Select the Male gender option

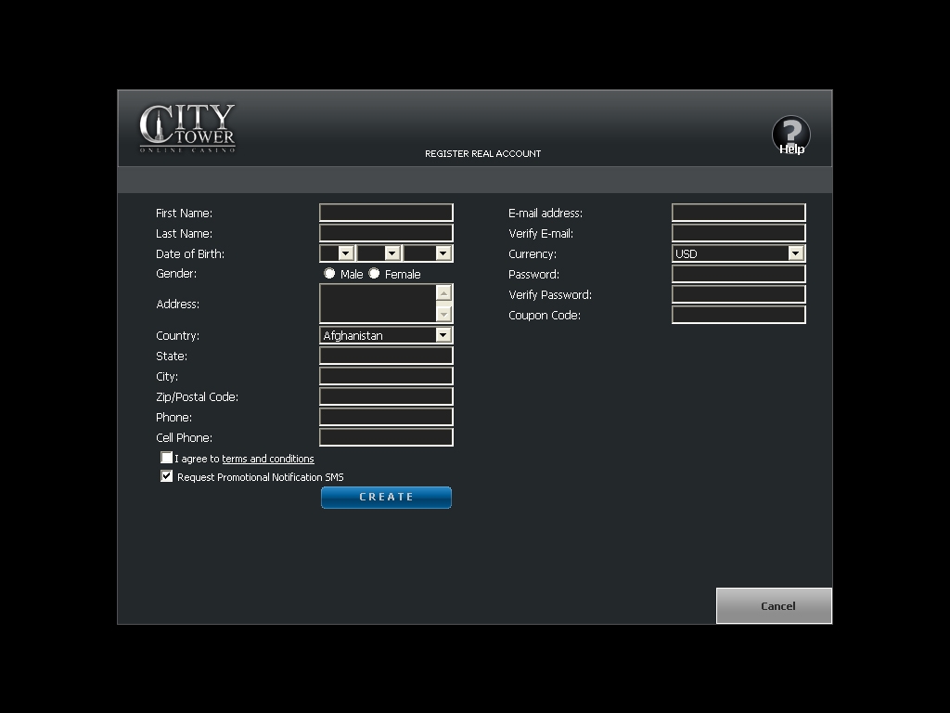(x=329, y=274)
